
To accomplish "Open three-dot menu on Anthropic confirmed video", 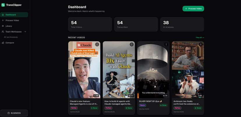I will 201,45.
